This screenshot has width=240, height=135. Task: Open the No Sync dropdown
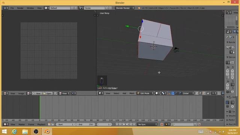(x=147, y=124)
